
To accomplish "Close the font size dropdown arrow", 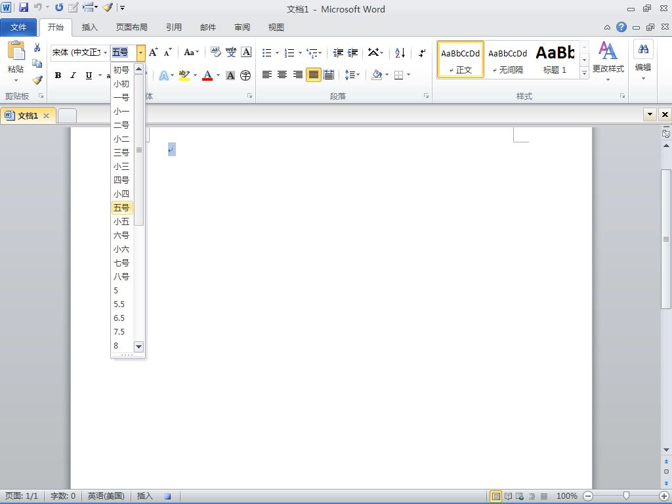I will pyautogui.click(x=141, y=52).
